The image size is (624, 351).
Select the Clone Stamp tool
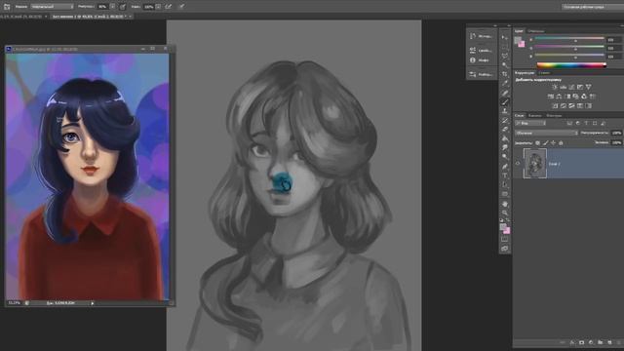(505, 111)
